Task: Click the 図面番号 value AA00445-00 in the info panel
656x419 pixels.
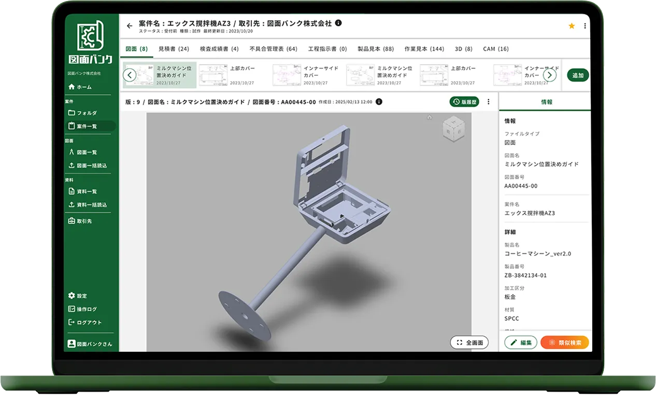Action: click(521, 186)
